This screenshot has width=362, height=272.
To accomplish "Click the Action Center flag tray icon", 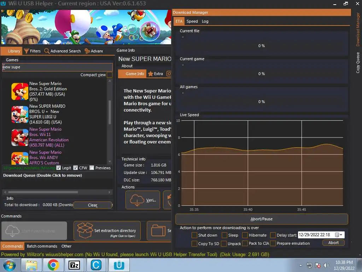I will (318, 265).
